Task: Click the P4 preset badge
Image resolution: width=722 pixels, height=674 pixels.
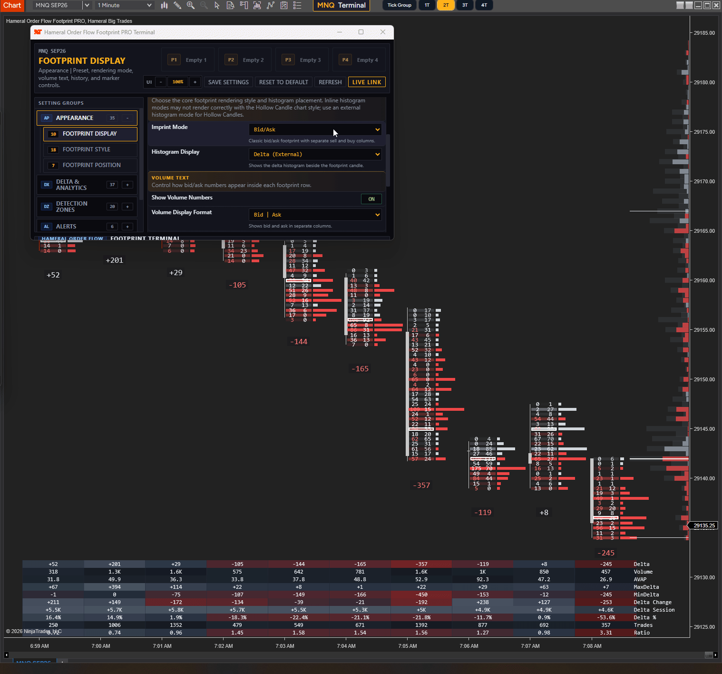Action: 345,60
